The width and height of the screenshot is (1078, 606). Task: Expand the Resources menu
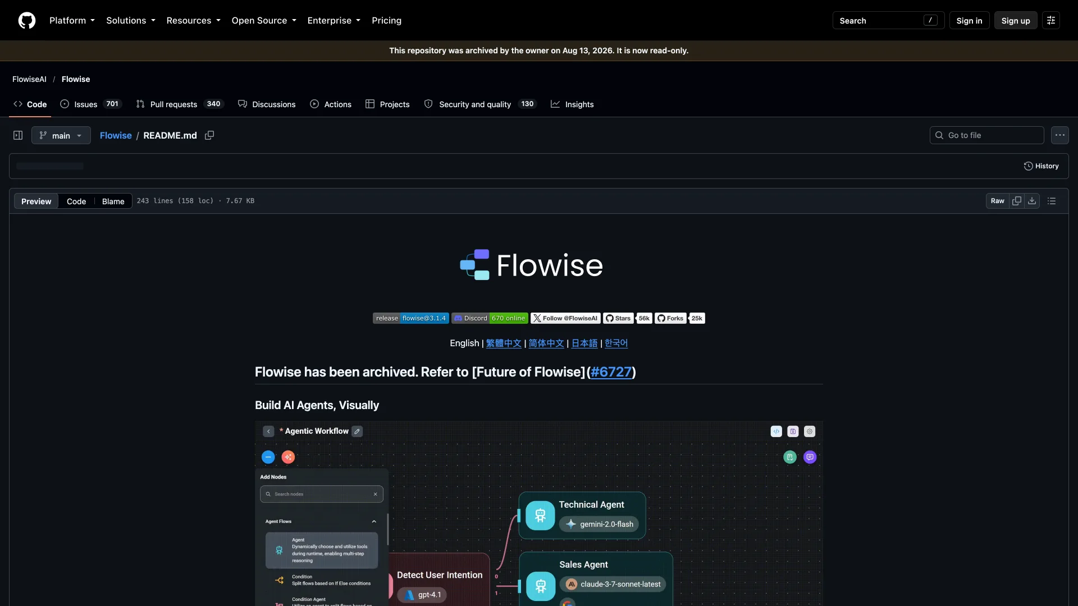pyautogui.click(x=193, y=20)
